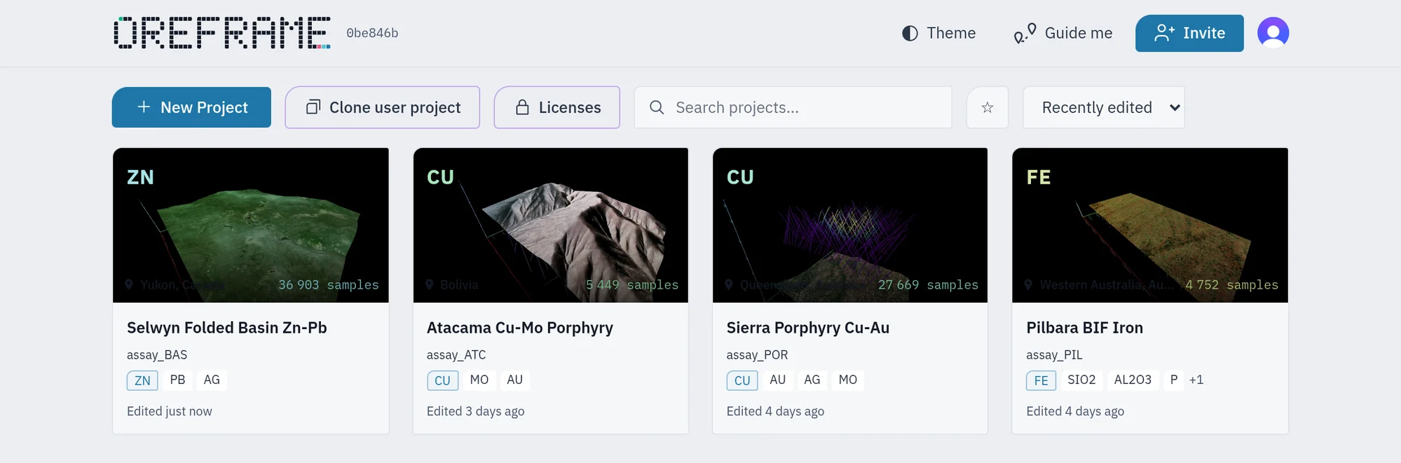
Task: Click the location pin on Pilbara card
Action: point(1028,284)
